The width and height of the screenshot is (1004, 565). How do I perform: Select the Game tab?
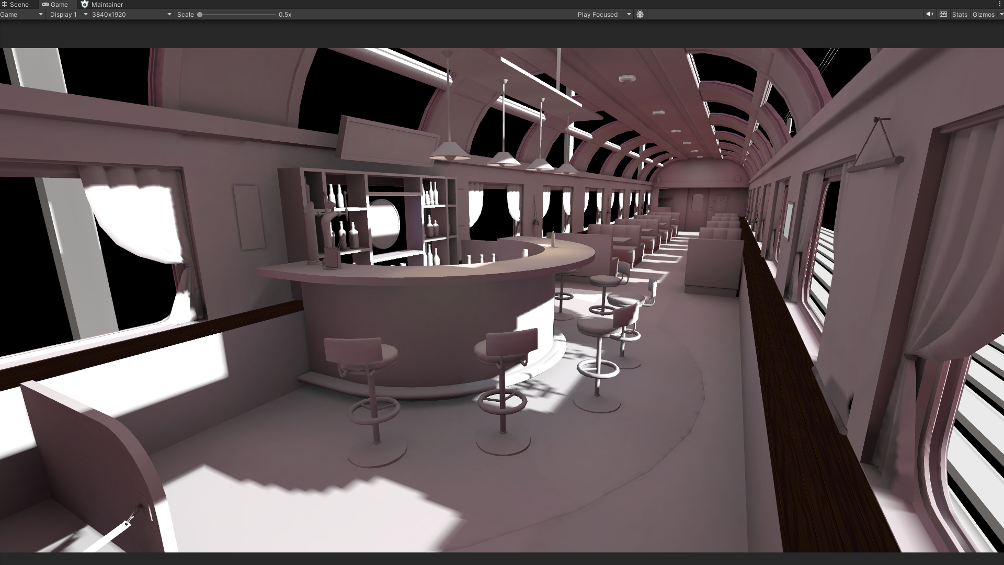pos(59,4)
